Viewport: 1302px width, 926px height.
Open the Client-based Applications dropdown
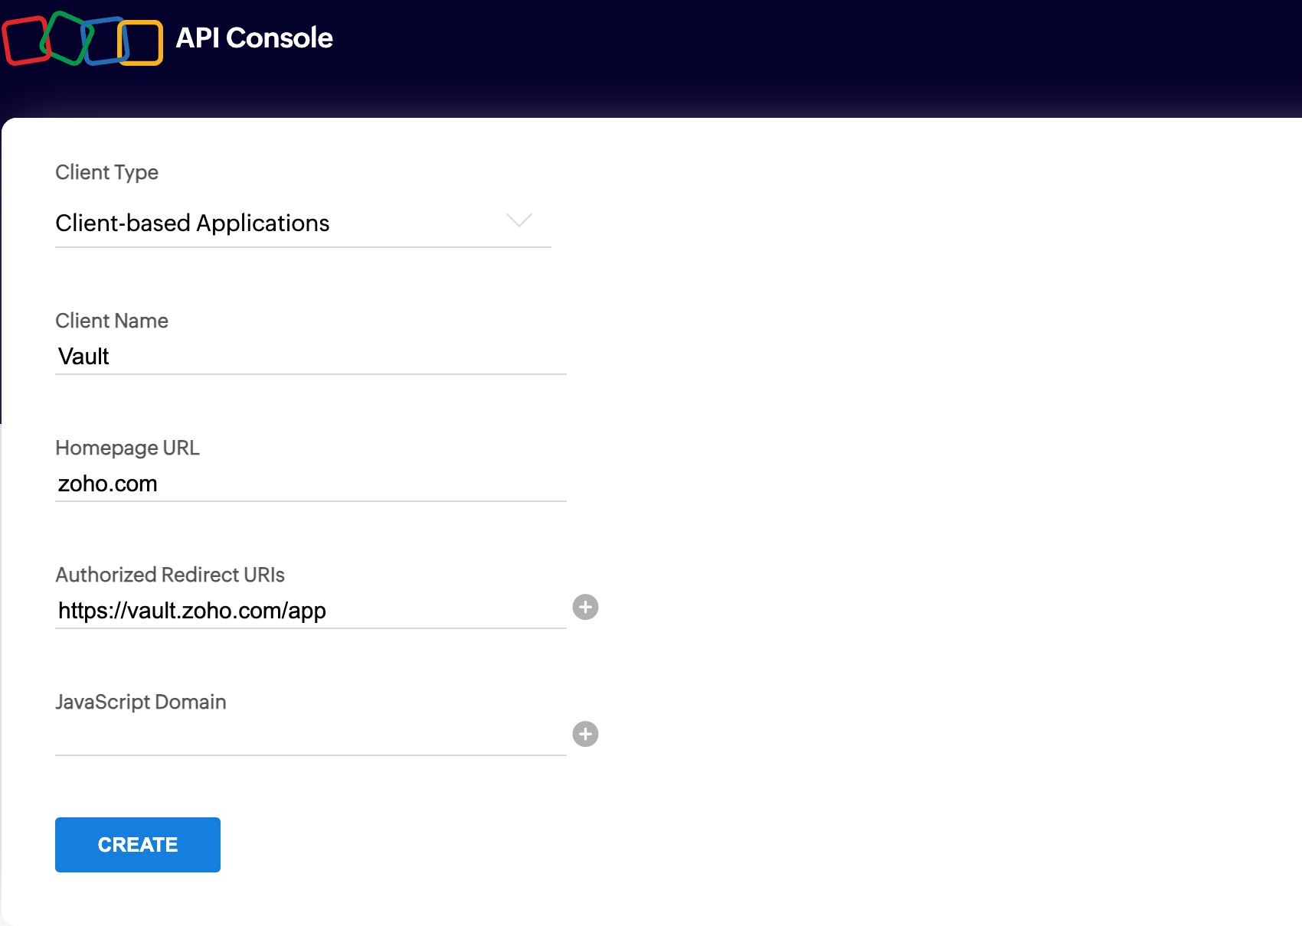[x=303, y=223]
